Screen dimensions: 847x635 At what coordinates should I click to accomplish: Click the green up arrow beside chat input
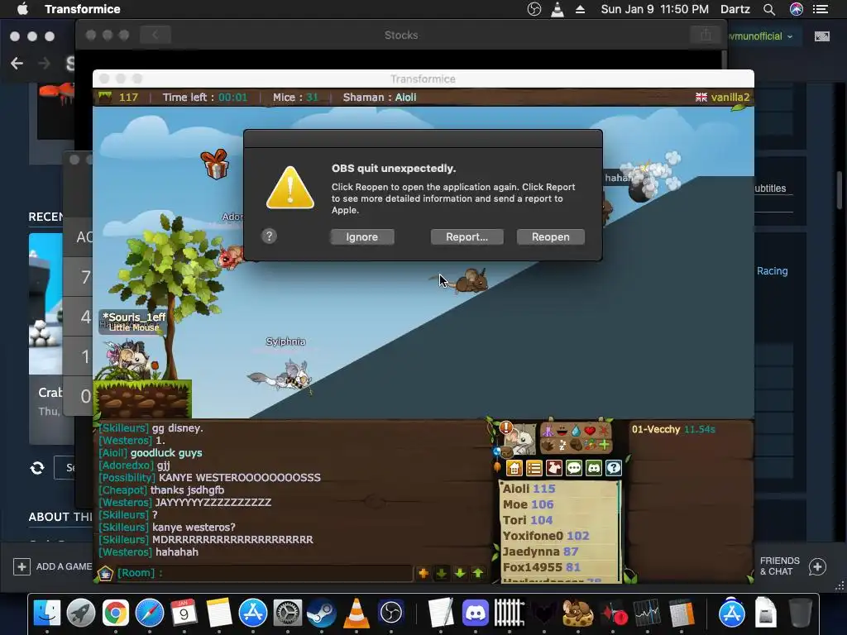tap(478, 573)
